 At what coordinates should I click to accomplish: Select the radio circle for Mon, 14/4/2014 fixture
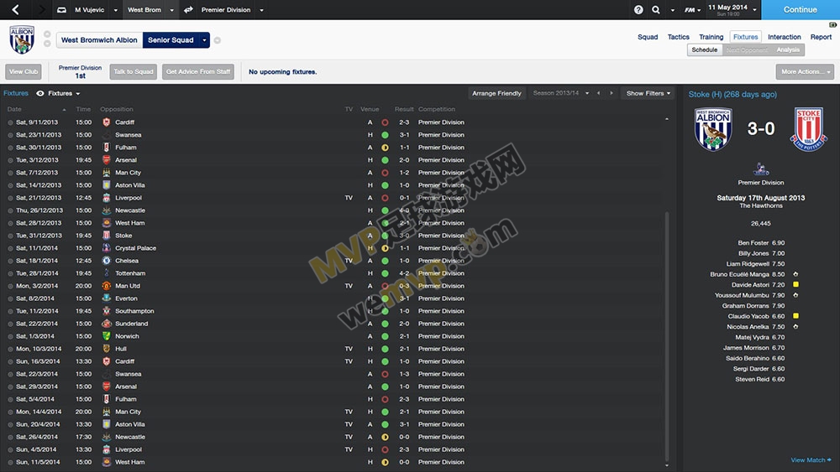10,412
